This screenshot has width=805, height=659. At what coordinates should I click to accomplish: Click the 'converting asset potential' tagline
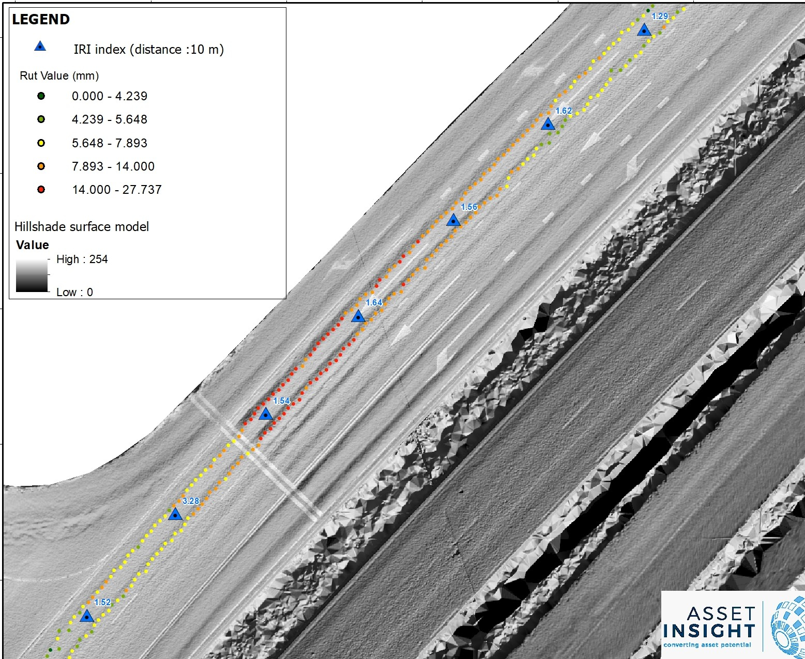(x=707, y=645)
